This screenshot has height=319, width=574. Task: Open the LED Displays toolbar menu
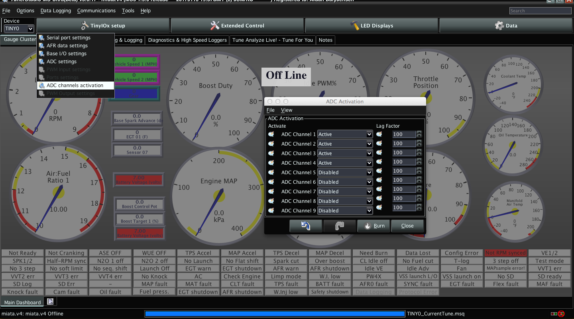click(x=372, y=25)
